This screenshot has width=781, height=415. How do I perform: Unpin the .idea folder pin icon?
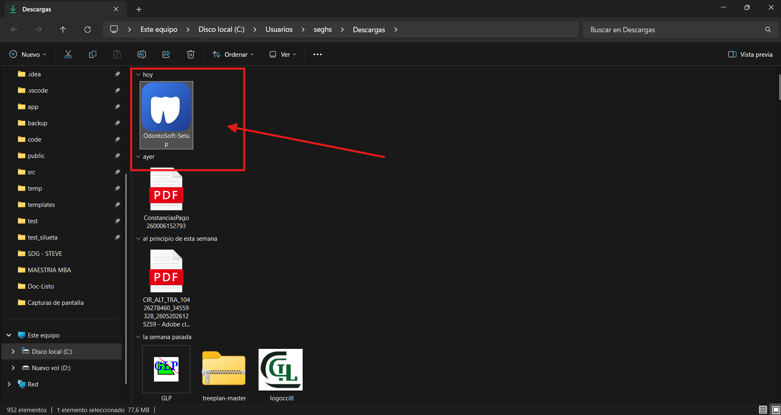(x=117, y=74)
